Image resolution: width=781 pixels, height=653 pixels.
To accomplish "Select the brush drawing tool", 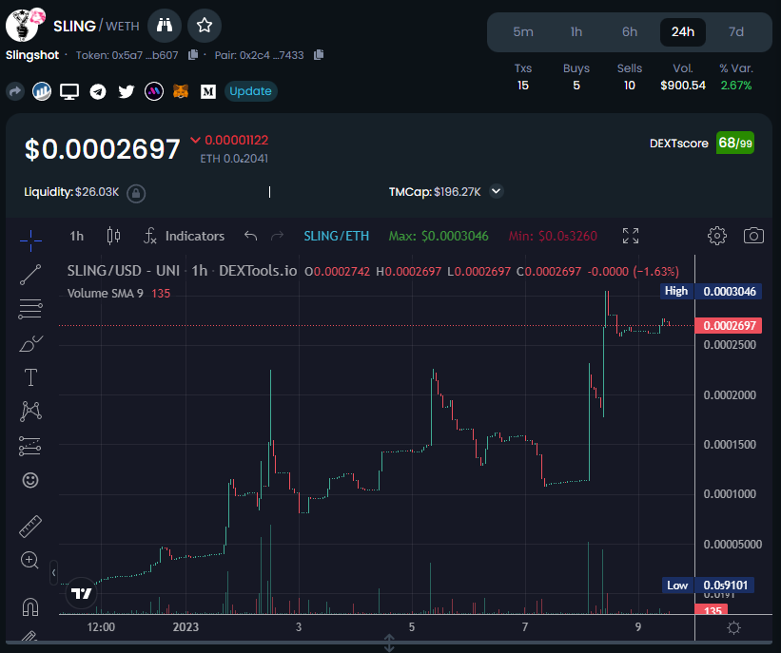I will (30, 343).
